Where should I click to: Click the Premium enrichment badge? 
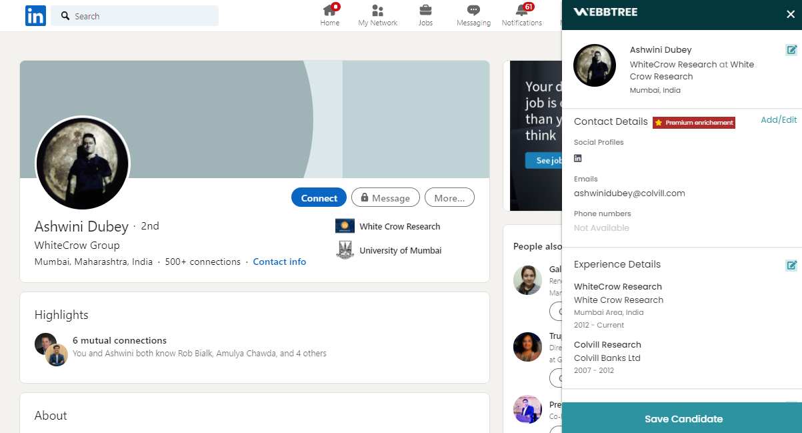(x=693, y=123)
